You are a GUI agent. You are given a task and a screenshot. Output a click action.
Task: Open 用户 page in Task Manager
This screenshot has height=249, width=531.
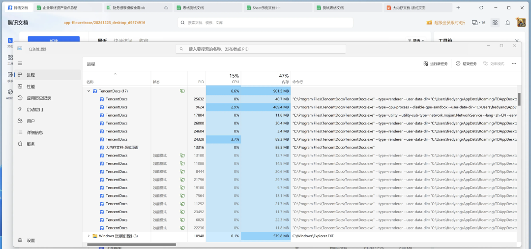[x=47, y=121]
